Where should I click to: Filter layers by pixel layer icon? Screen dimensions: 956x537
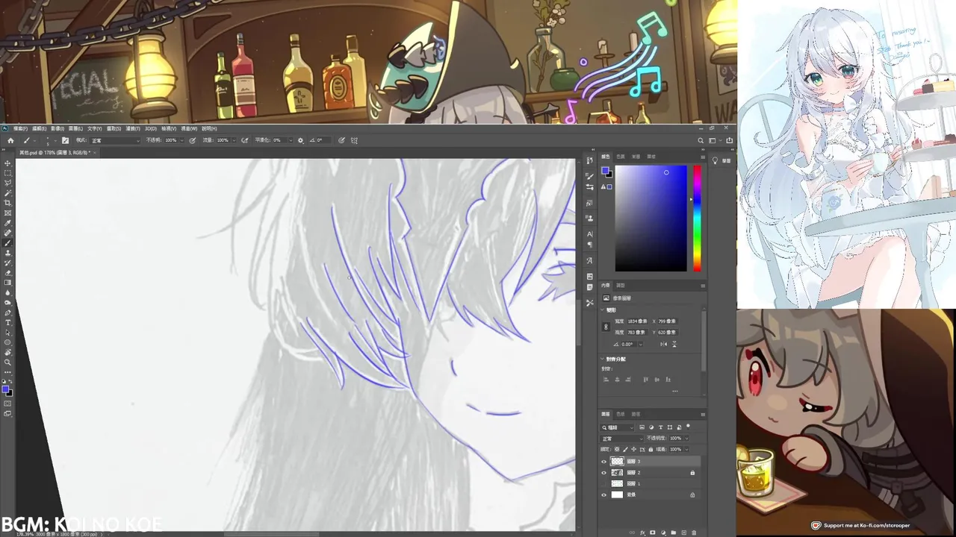tap(642, 427)
